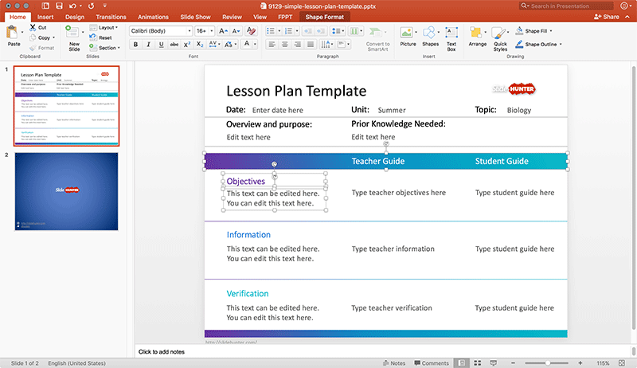This screenshot has width=637, height=368.
Task: Reset the slide layout
Action: coord(101,37)
